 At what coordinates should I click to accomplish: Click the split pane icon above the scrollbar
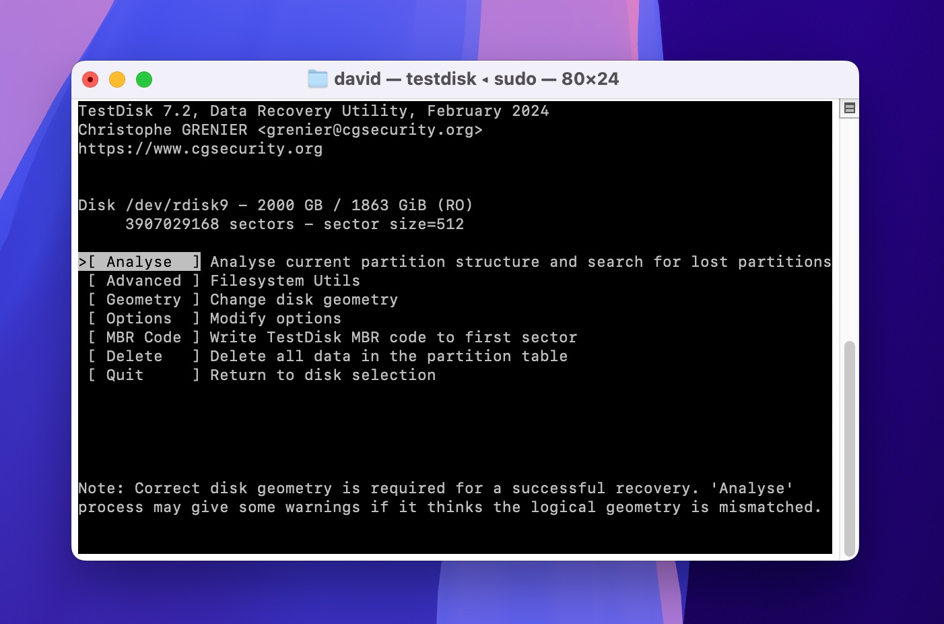click(x=849, y=108)
